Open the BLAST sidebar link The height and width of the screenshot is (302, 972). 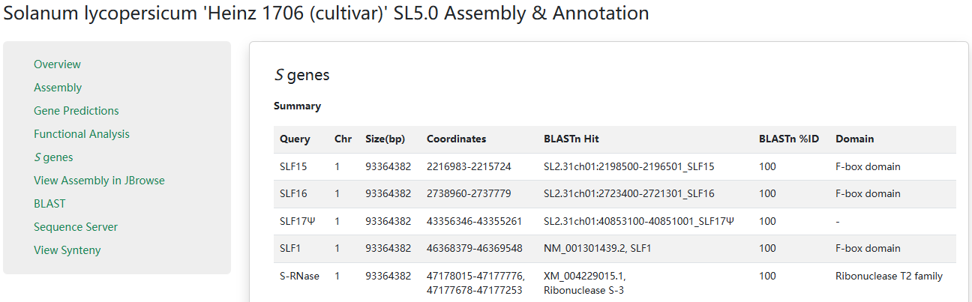49,204
